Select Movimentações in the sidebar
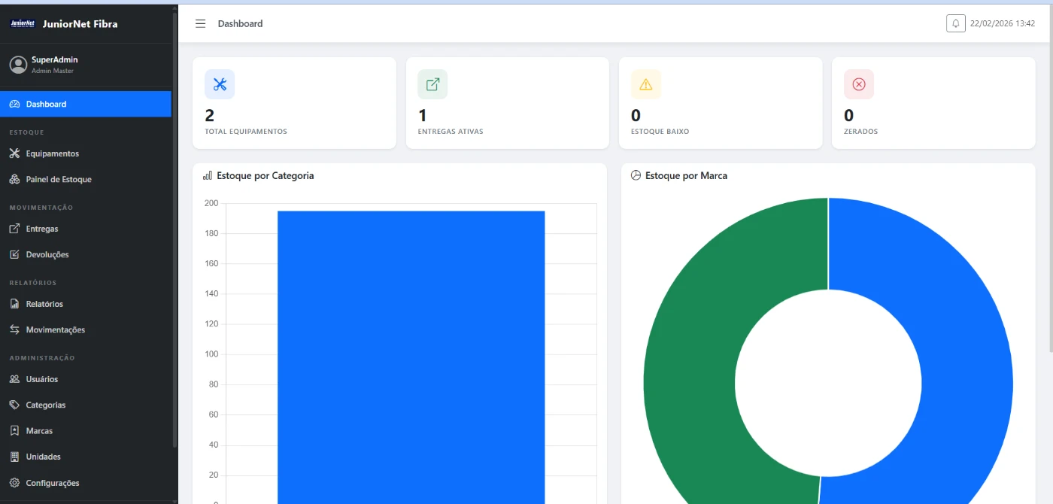The height and width of the screenshot is (504, 1053). tap(55, 330)
